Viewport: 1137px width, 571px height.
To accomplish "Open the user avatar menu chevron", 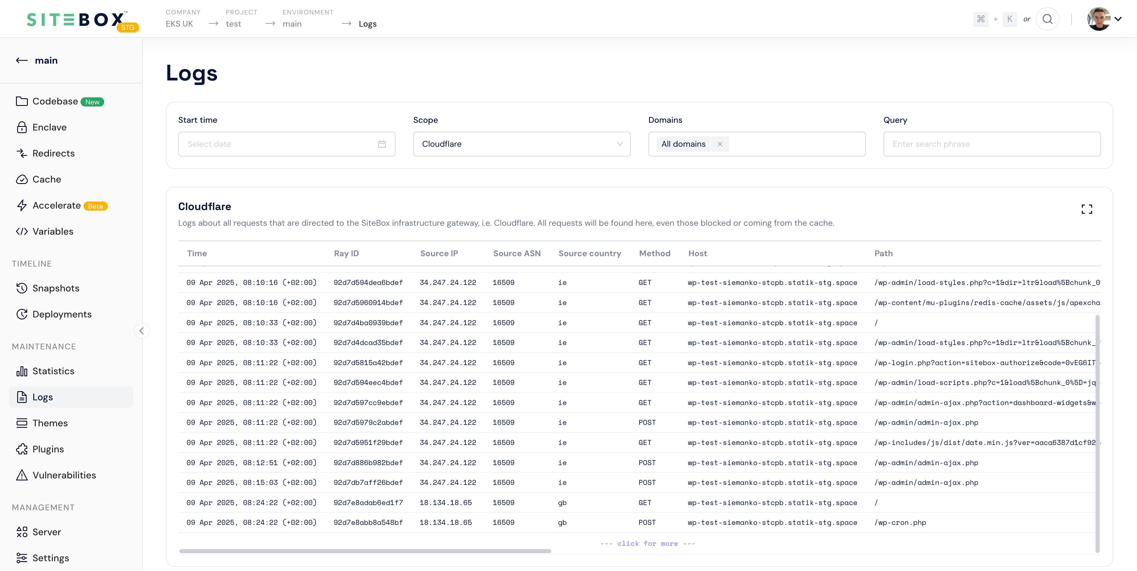I will pos(1118,19).
